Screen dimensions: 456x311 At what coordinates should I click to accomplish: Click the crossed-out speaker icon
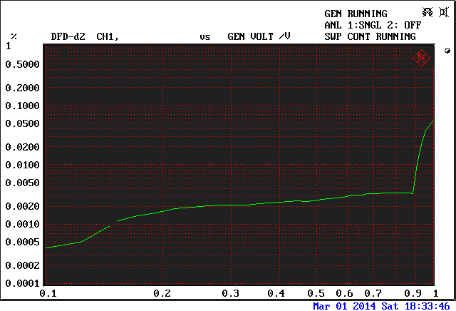click(x=444, y=12)
